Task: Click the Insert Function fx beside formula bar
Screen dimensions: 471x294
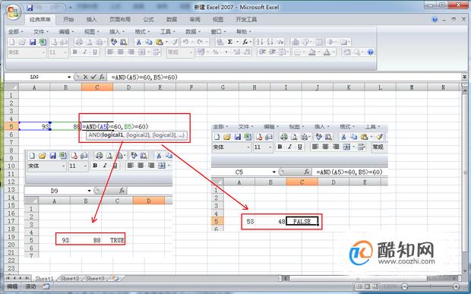Action: point(102,77)
